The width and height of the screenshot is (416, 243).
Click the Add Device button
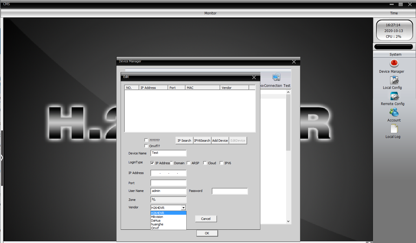pos(220,141)
